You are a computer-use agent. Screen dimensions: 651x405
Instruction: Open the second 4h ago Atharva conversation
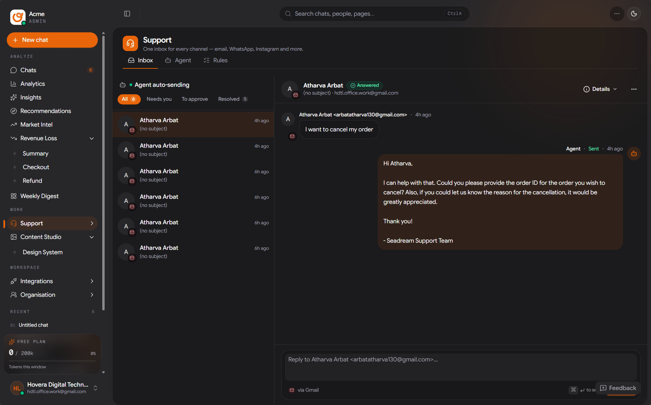coord(193,150)
